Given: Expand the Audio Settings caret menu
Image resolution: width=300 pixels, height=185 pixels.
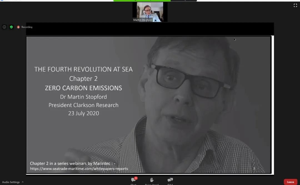Looking at the screenshot, I should point(23,182).
